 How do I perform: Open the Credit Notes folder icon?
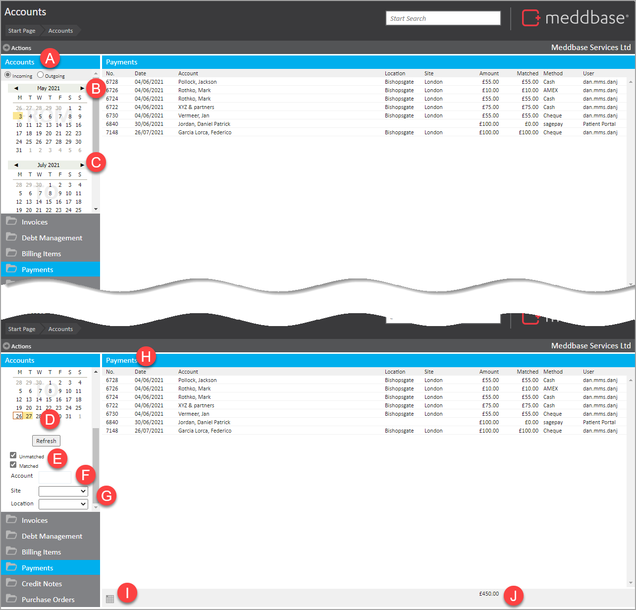tap(11, 583)
